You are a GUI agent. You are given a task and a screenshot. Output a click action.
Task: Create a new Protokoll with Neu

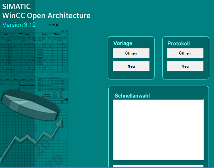[185, 66]
